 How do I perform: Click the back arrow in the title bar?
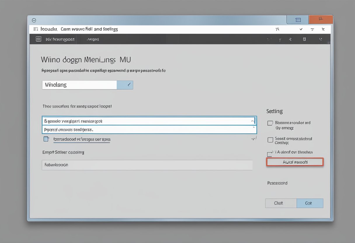tap(34, 20)
